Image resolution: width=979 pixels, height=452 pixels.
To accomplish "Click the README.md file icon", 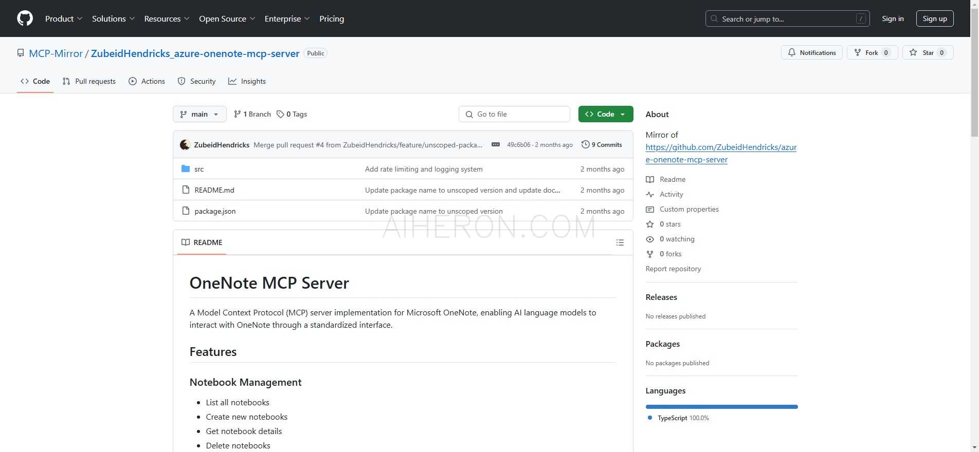I will coord(186,190).
